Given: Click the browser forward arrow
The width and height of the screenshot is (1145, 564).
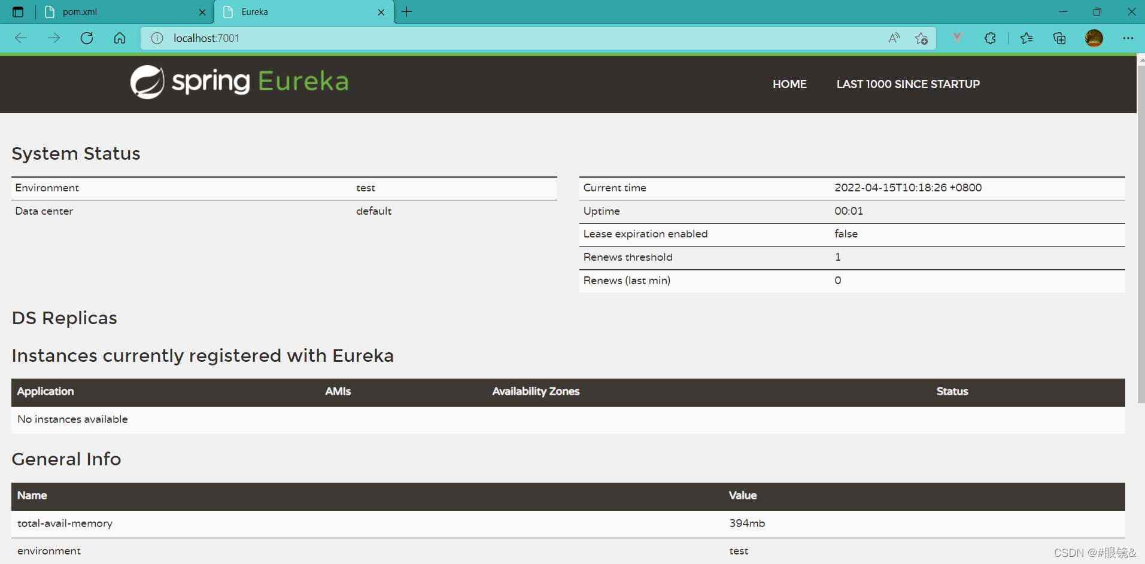Looking at the screenshot, I should click(54, 38).
